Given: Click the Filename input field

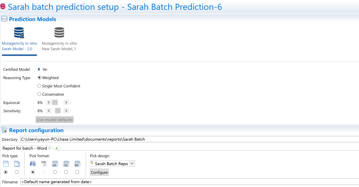Looking at the screenshot, I should 190,182.
